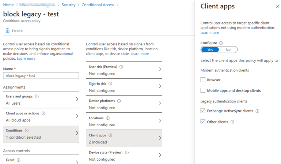Go to Home breadcrumb

click(x=8, y=5)
